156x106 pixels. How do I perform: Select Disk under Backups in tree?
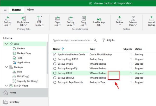[x=19, y=72]
